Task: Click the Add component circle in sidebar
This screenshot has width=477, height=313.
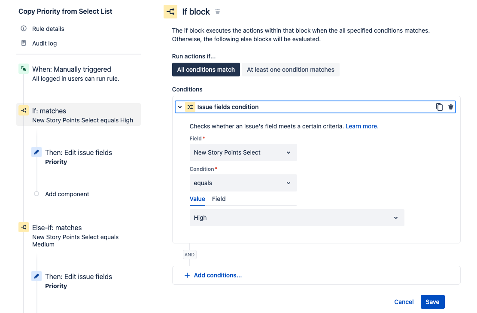Action: point(36,194)
